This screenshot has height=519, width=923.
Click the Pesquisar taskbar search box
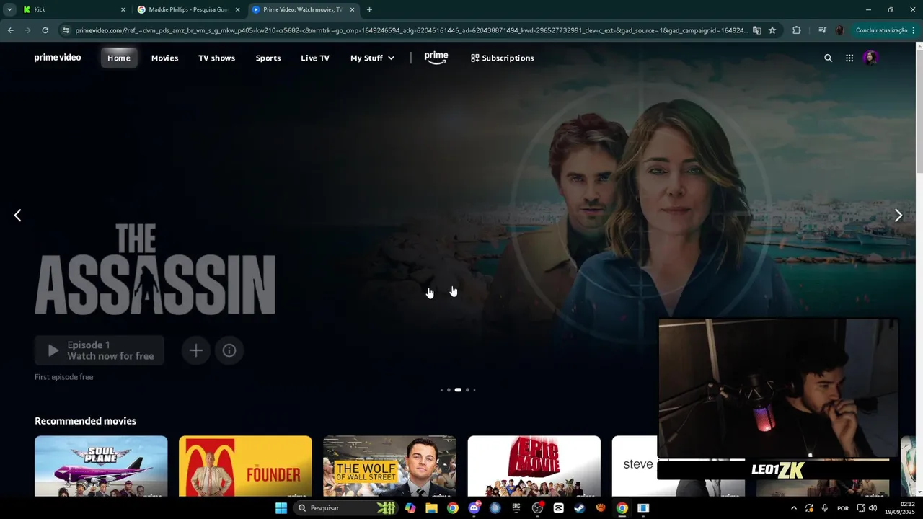click(346, 508)
